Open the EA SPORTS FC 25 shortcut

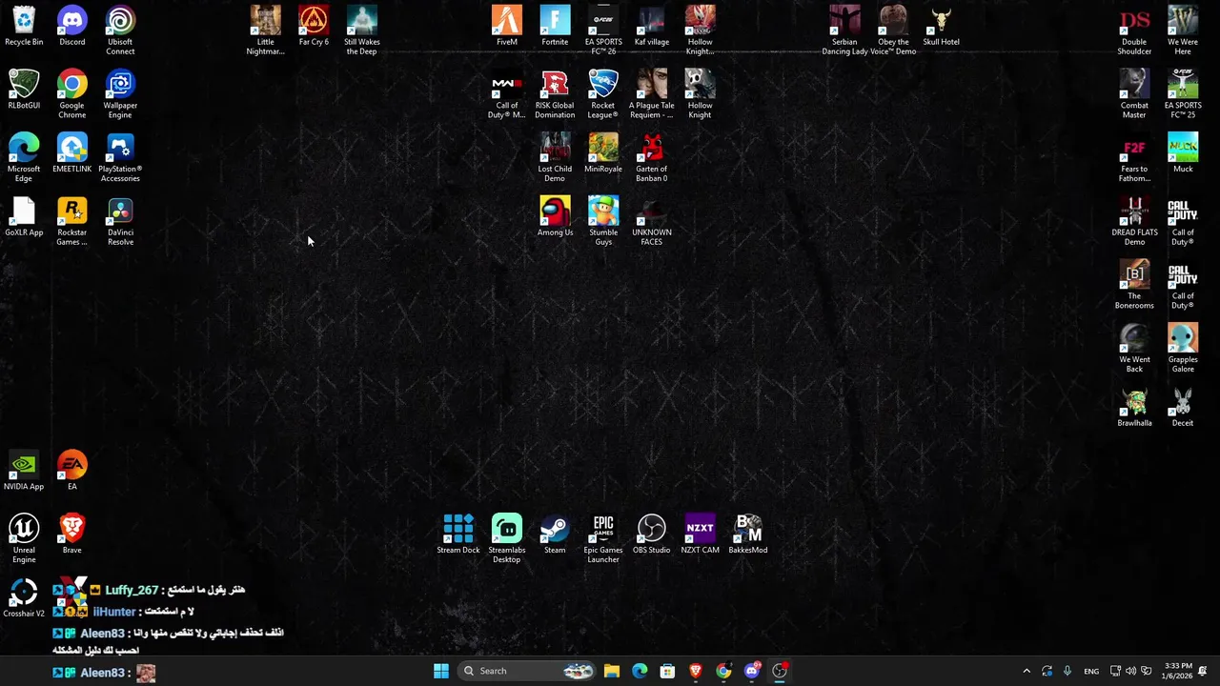pos(1183,93)
